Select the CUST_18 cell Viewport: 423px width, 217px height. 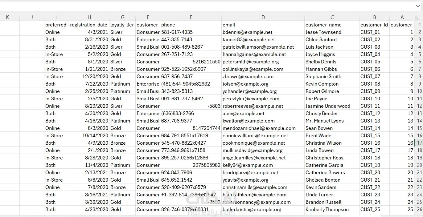375,158
